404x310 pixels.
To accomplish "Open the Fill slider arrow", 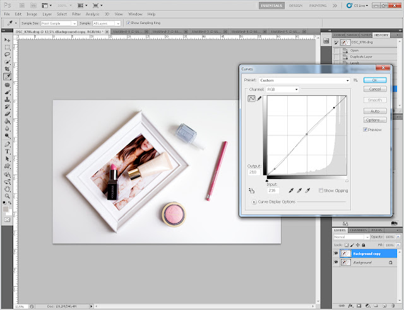I will click(398, 245).
